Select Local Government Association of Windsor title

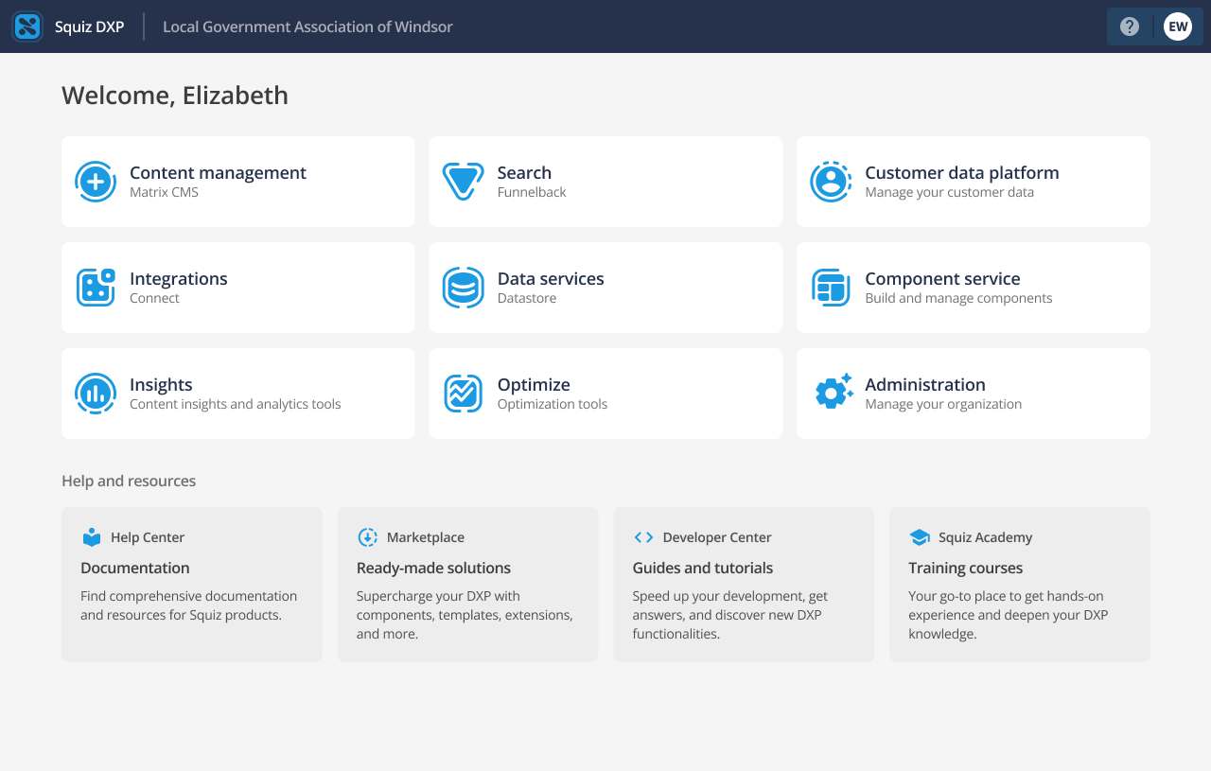(x=307, y=26)
